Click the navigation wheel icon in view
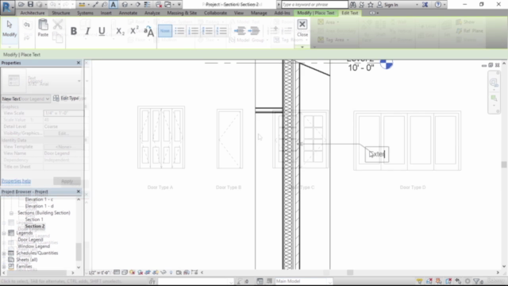Screen dimensions: 508x286 click(x=494, y=83)
